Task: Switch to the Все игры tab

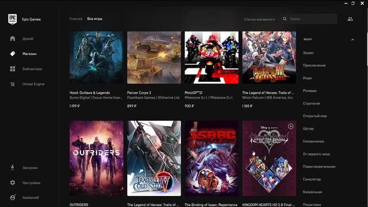Action: 94,19
